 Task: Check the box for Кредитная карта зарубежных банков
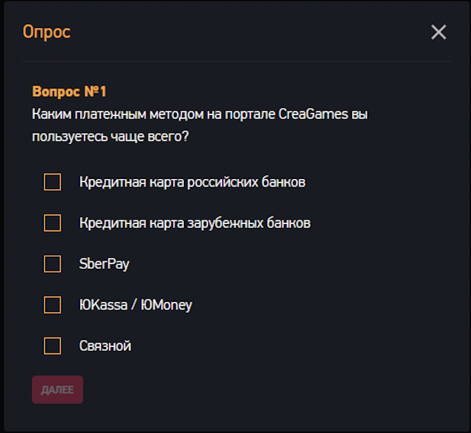52,223
